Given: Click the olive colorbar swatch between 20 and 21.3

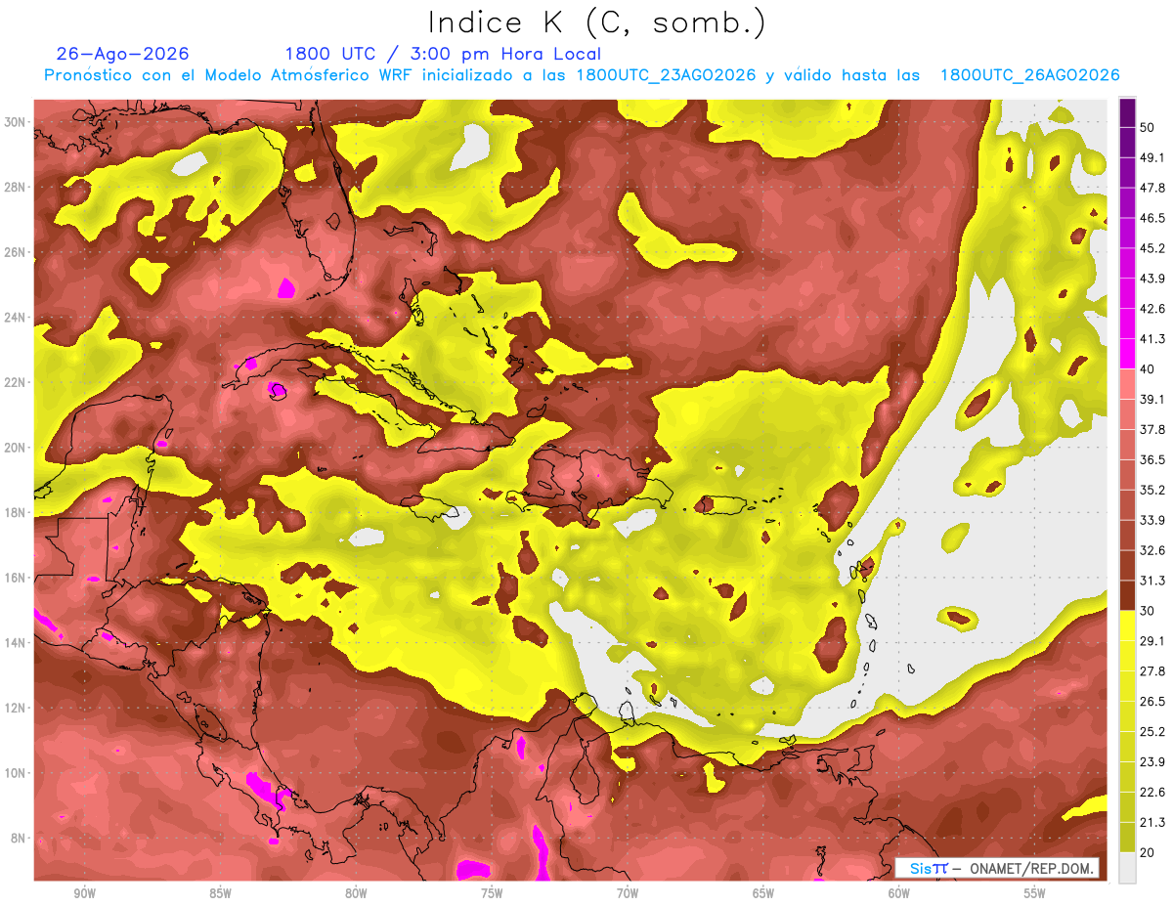Looking at the screenshot, I should tap(1127, 837).
